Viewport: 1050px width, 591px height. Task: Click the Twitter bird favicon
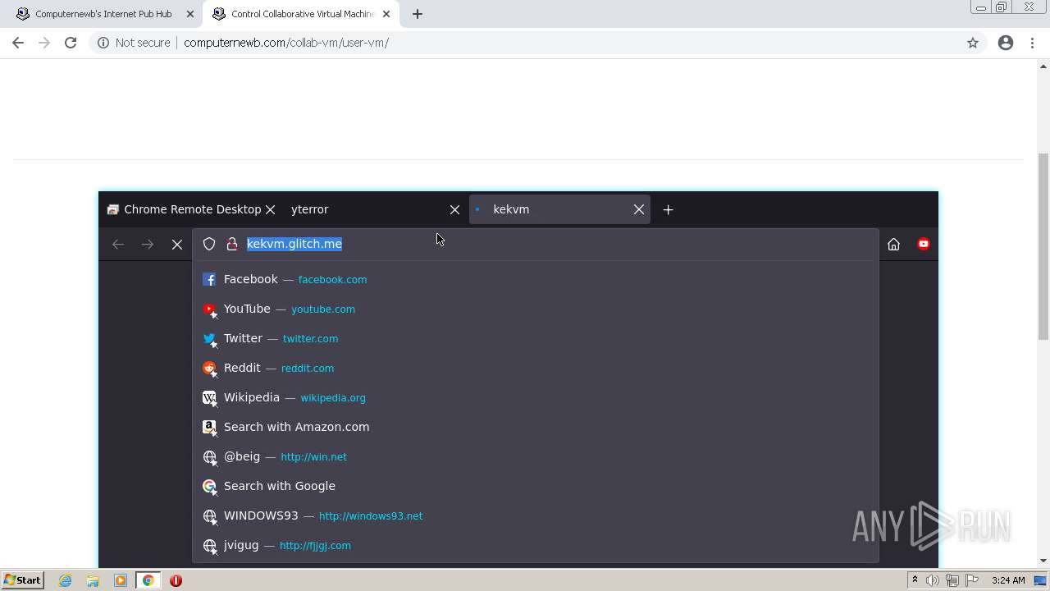pos(209,338)
